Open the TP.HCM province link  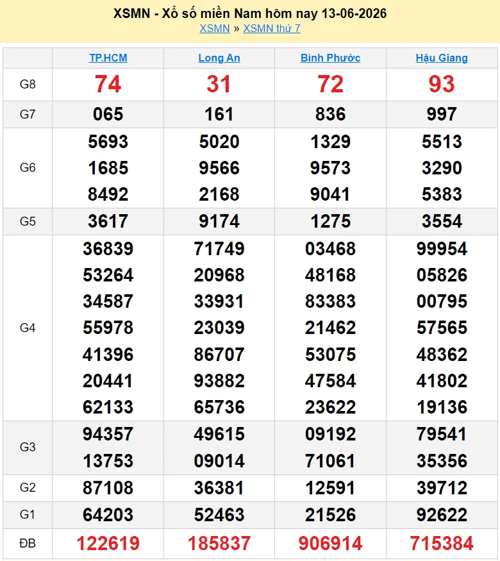pyautogui.click(x=108, y=58)
